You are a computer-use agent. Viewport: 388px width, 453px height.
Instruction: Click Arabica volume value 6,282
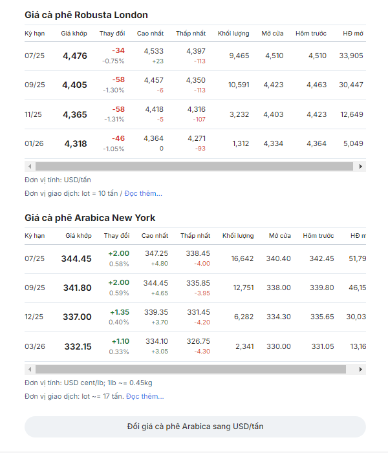click(244, 317)
